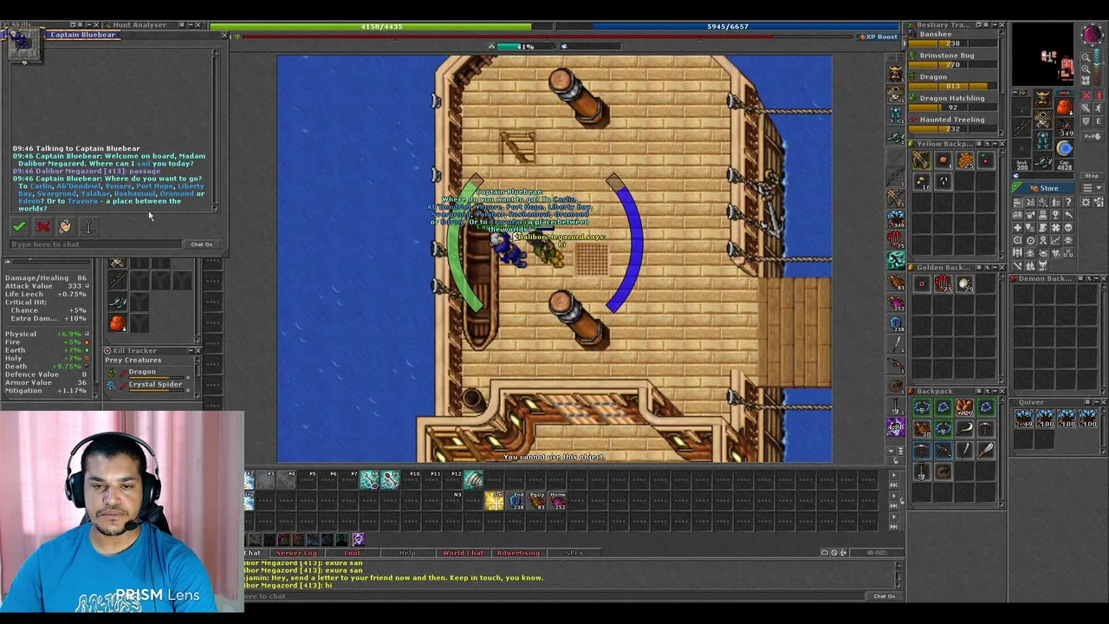
Task: Click the green checkmark yes icon
Action: [x=19, y=226]
